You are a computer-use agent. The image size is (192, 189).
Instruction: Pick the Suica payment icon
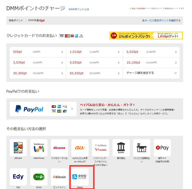pyautogui.click(x=39, y=177)
